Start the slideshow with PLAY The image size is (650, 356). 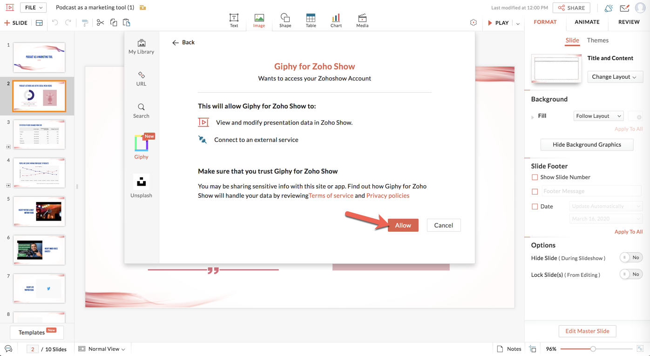pyautogui.click(x=498, y=23)
